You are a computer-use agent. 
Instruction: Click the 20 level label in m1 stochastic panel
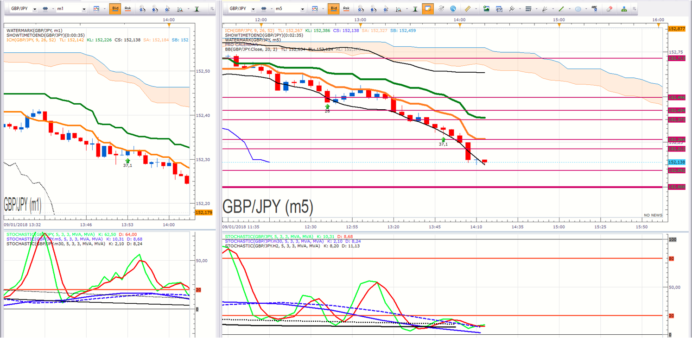tap(198, 290)
